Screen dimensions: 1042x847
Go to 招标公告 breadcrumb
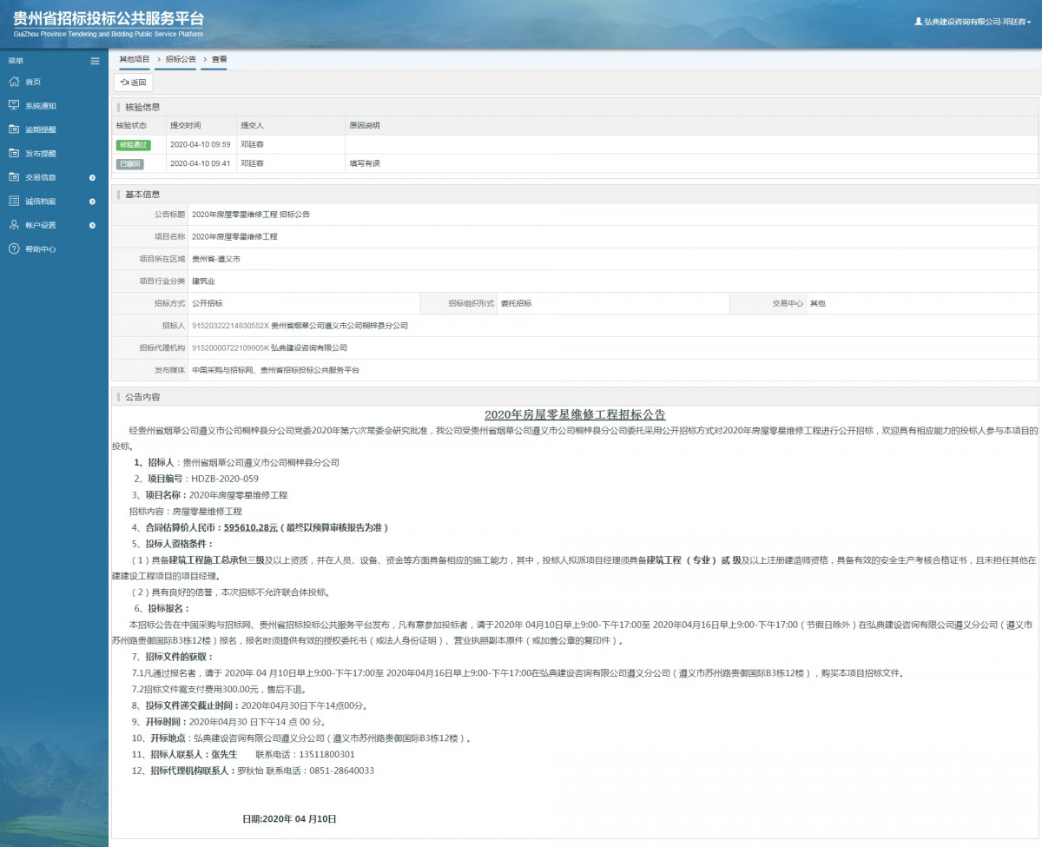(181, 59)
